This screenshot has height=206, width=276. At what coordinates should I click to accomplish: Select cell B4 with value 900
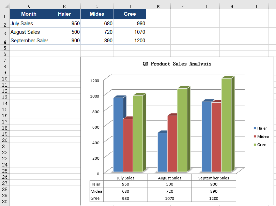click(64, 40)
